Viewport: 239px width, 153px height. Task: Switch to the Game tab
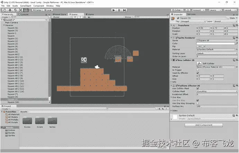(90, 14)
